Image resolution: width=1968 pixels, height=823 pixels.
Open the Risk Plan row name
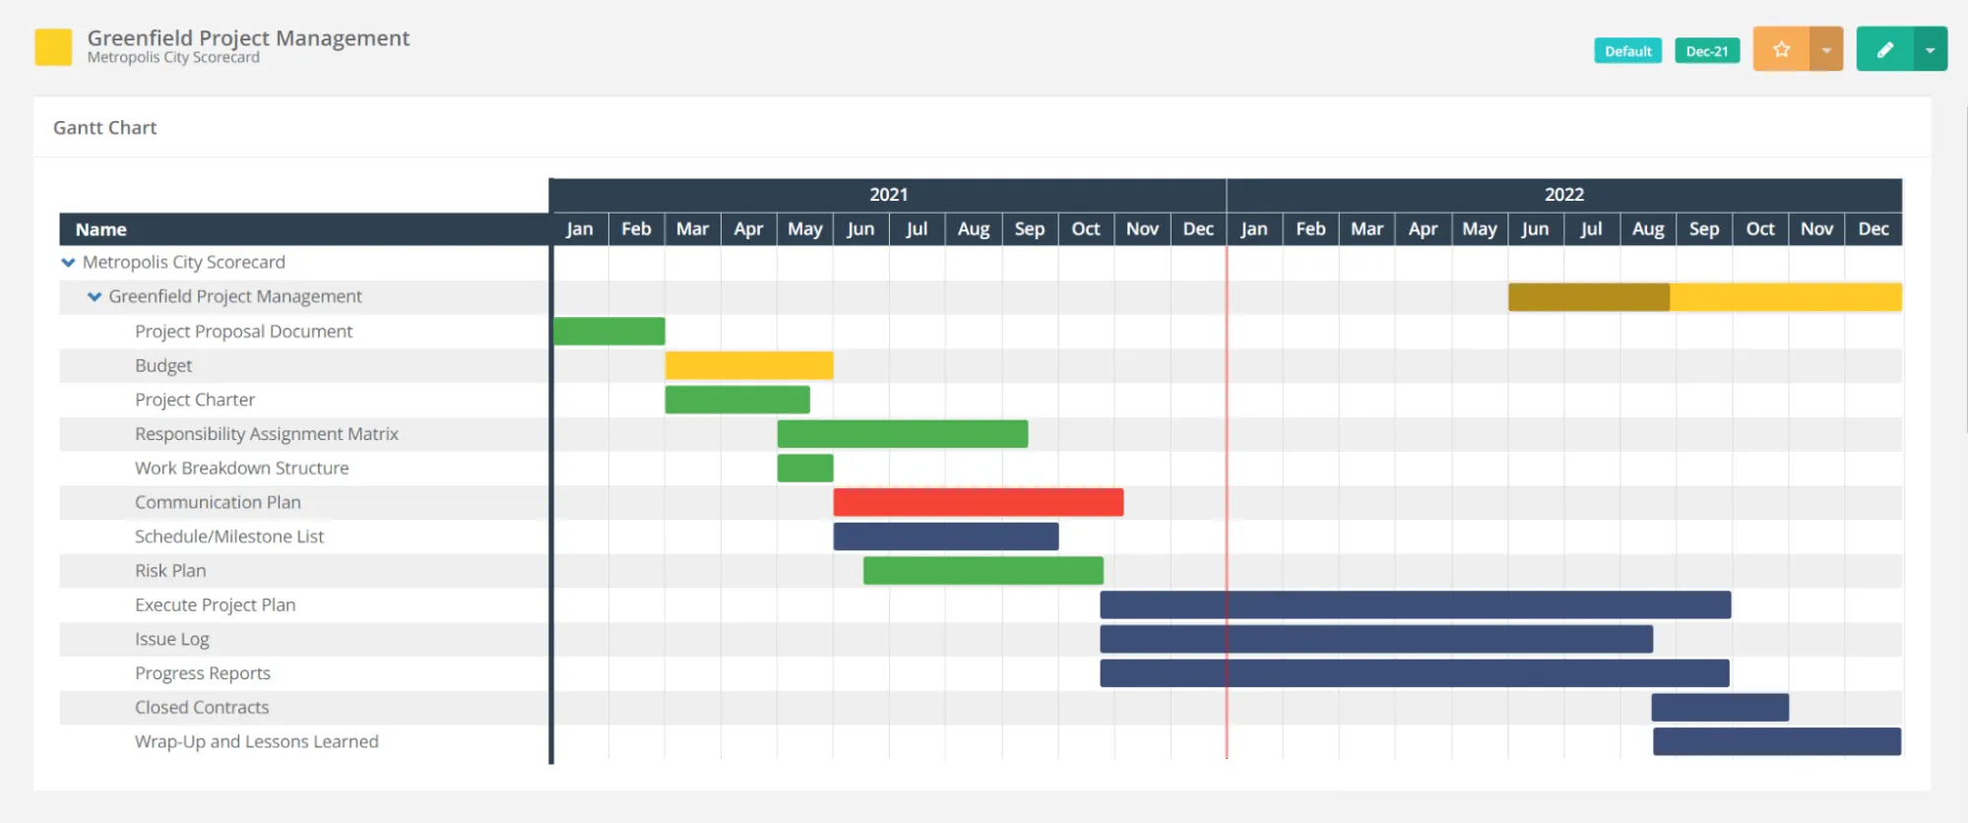170,571
